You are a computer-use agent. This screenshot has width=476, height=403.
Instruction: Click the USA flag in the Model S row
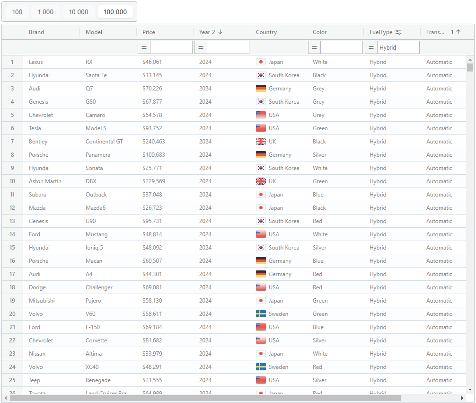(261, 128)
